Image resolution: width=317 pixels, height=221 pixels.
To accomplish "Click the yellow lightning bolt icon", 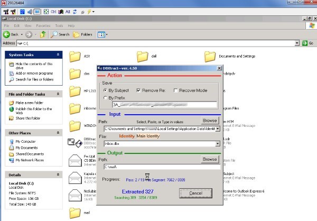I will [89, 12].
